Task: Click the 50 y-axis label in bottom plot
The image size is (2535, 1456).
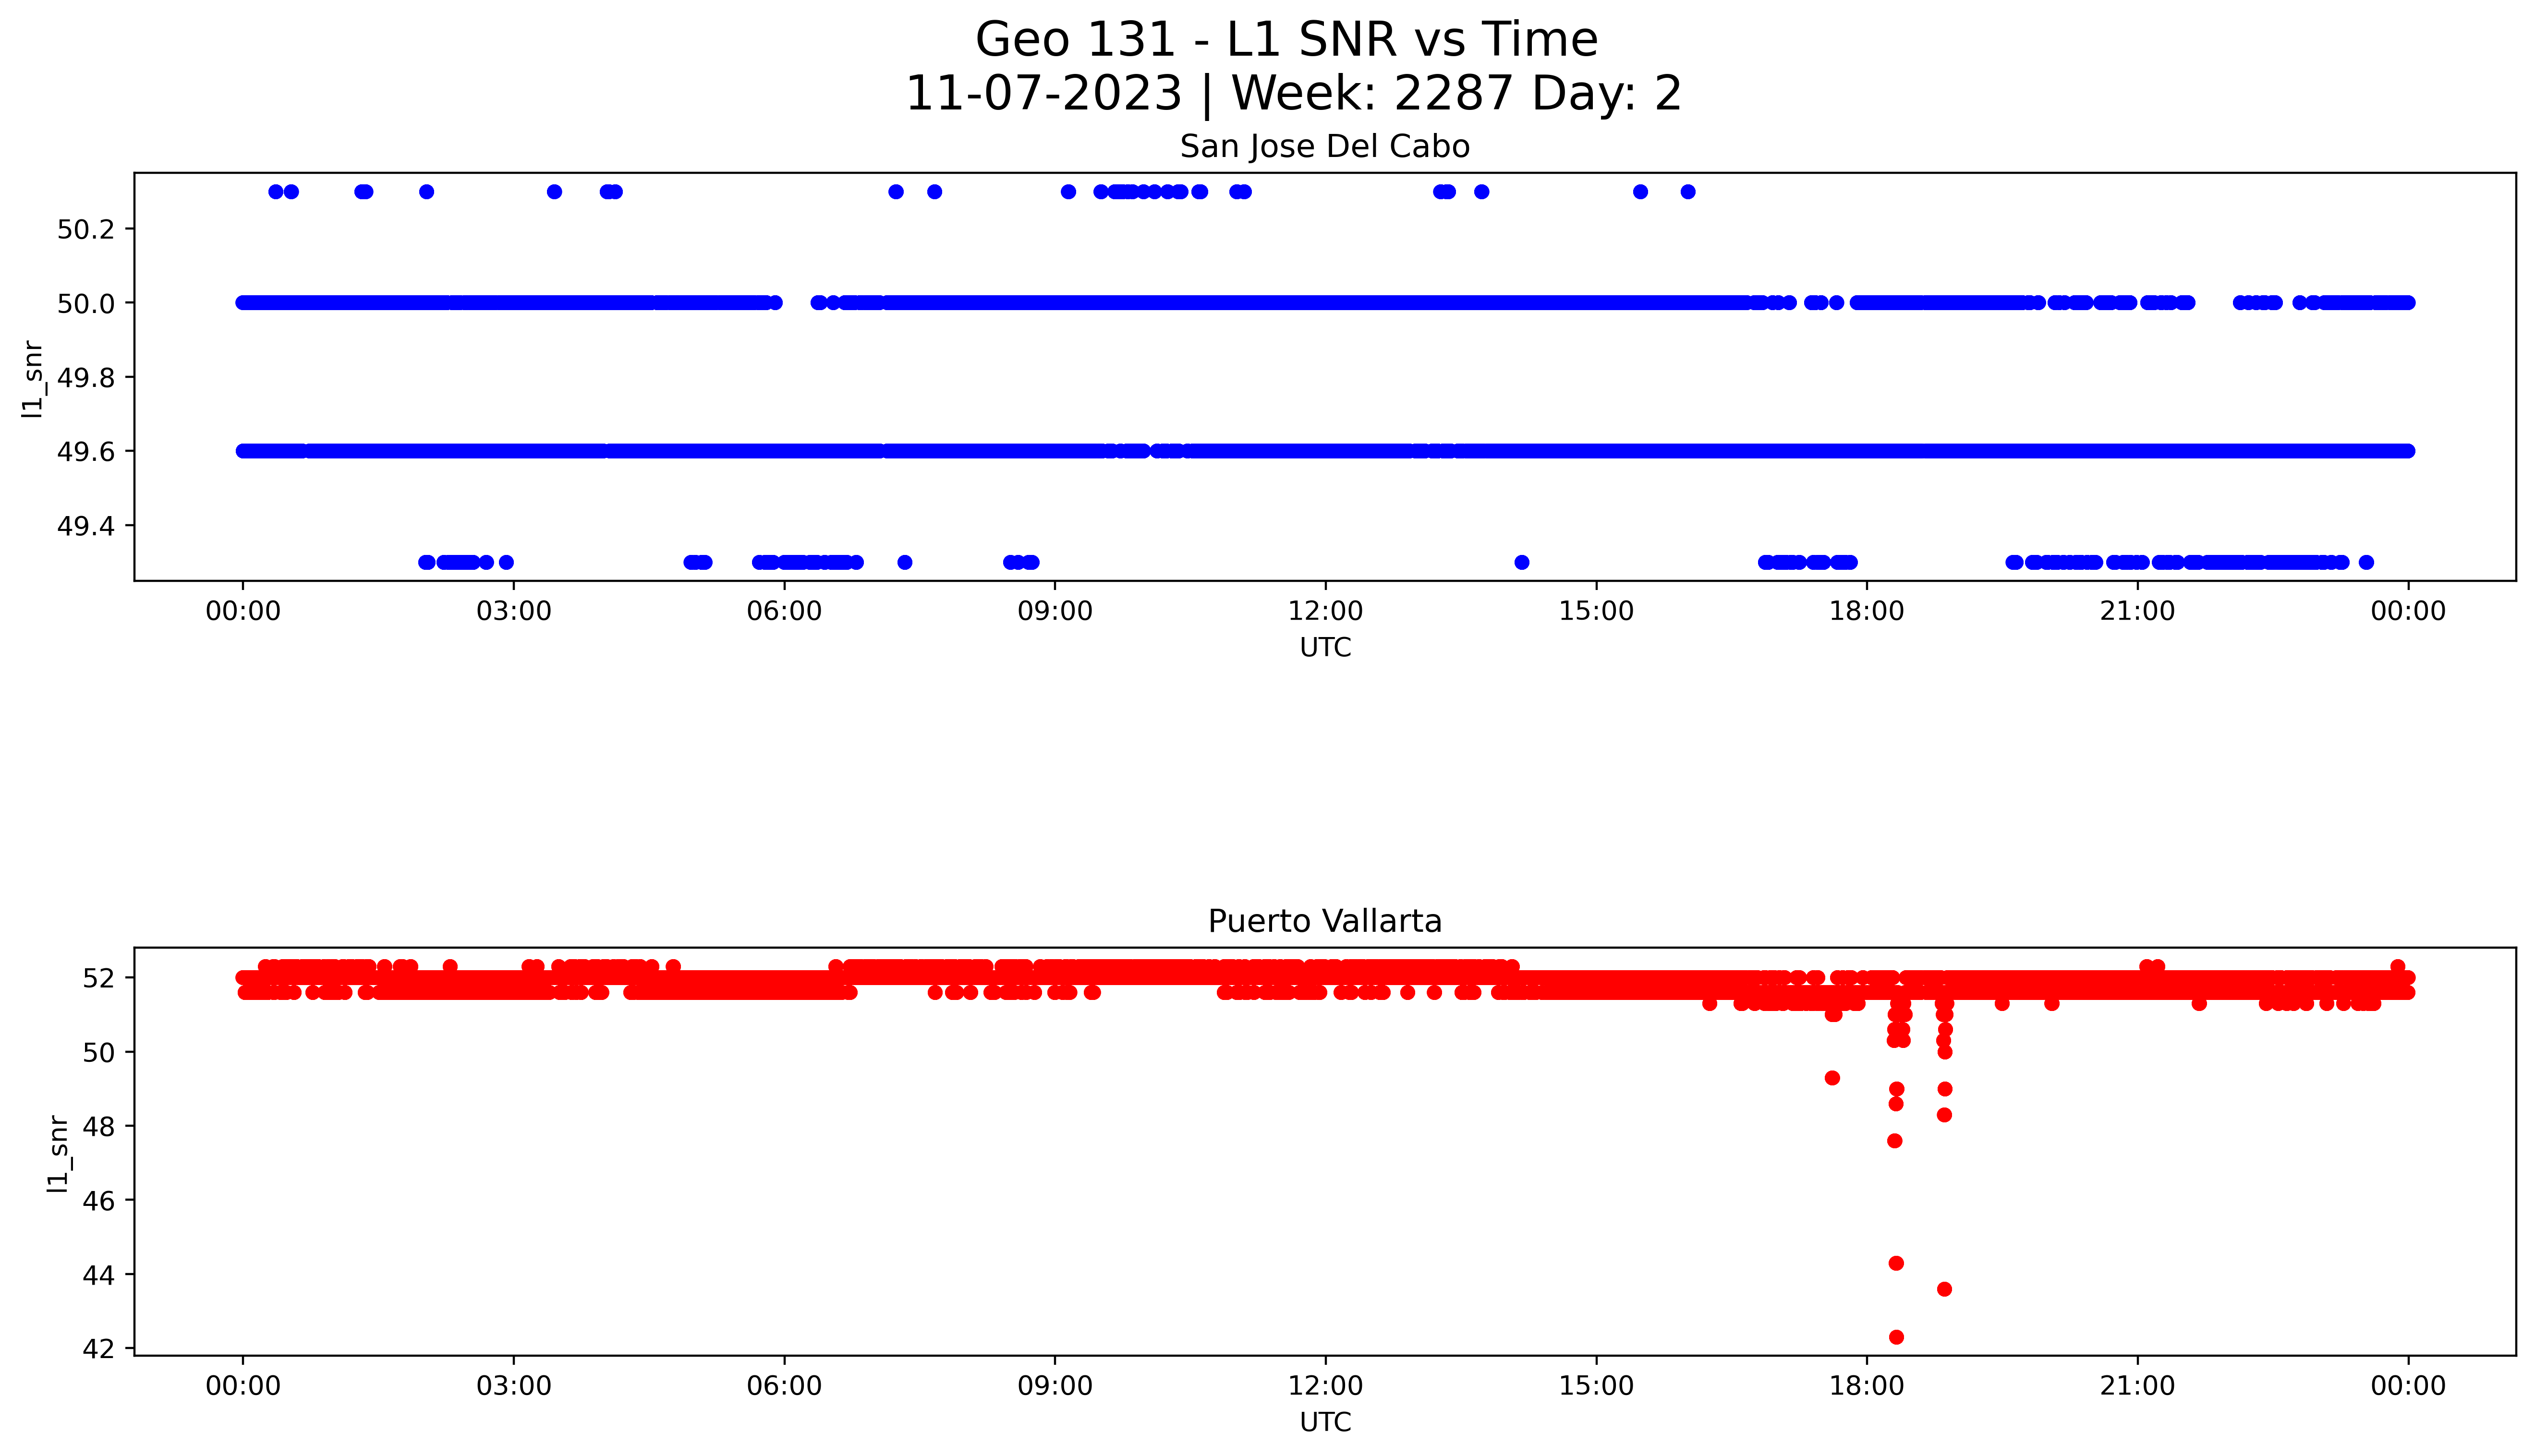Action: [100, 1052]
